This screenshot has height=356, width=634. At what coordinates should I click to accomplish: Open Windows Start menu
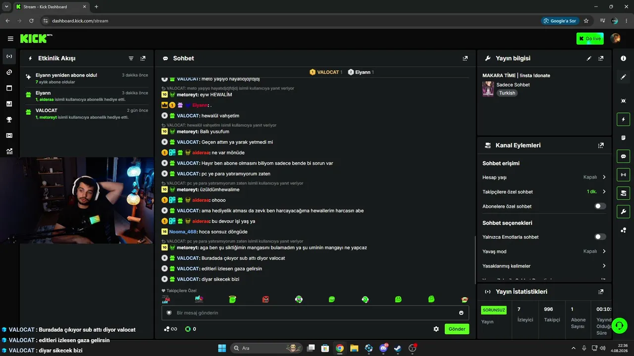click(222, 348)
